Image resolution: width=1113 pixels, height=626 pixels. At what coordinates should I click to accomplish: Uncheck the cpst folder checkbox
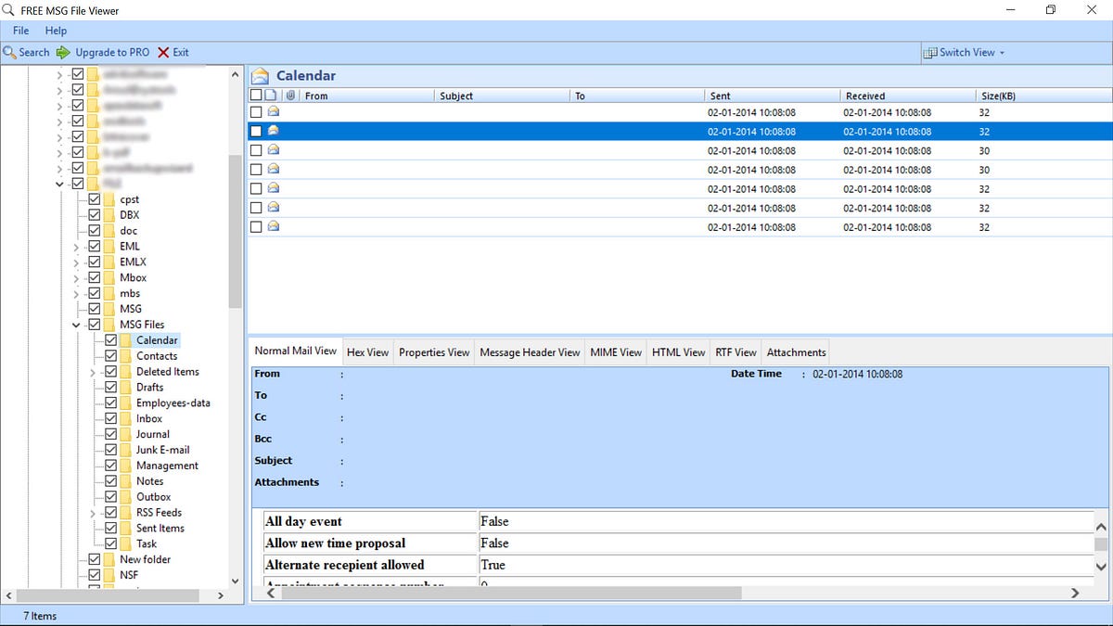point(95,199)
